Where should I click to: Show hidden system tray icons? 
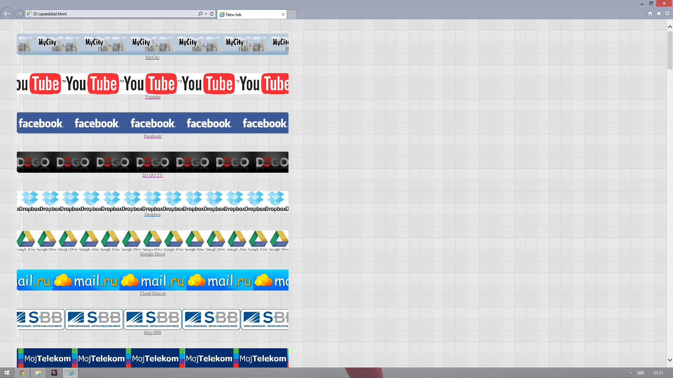pyautogui.click(x=631, y=373)
